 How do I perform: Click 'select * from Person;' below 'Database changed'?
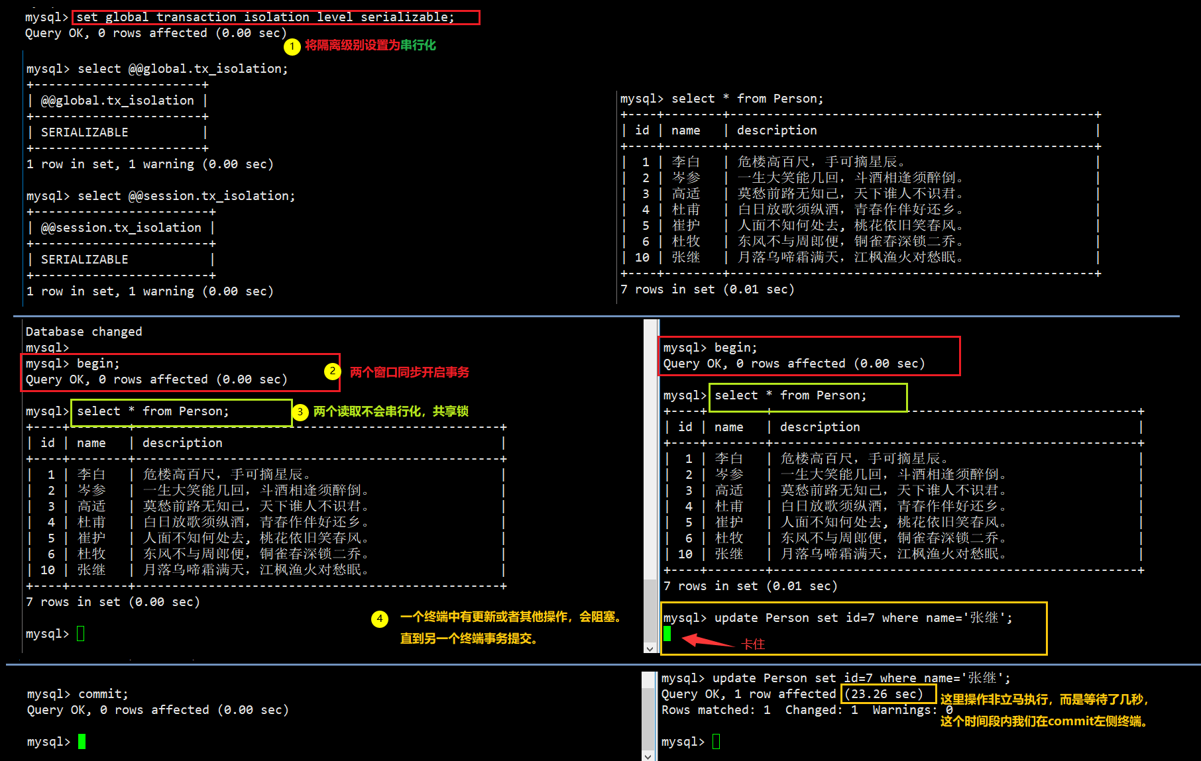click(x=152, y=411)
